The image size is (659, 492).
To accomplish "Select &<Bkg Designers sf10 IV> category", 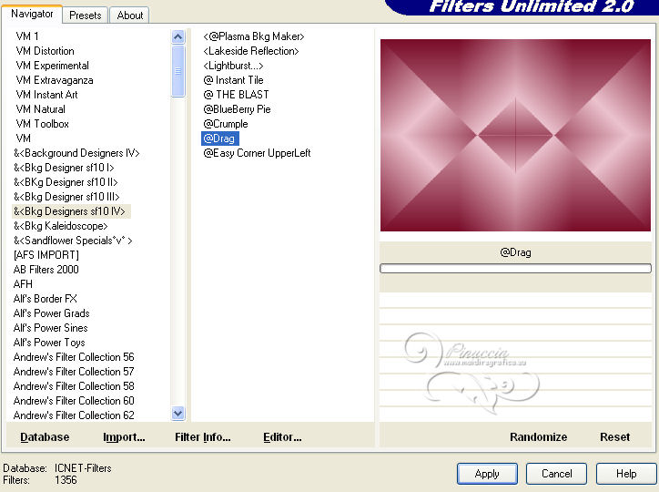I will [71, 211].
